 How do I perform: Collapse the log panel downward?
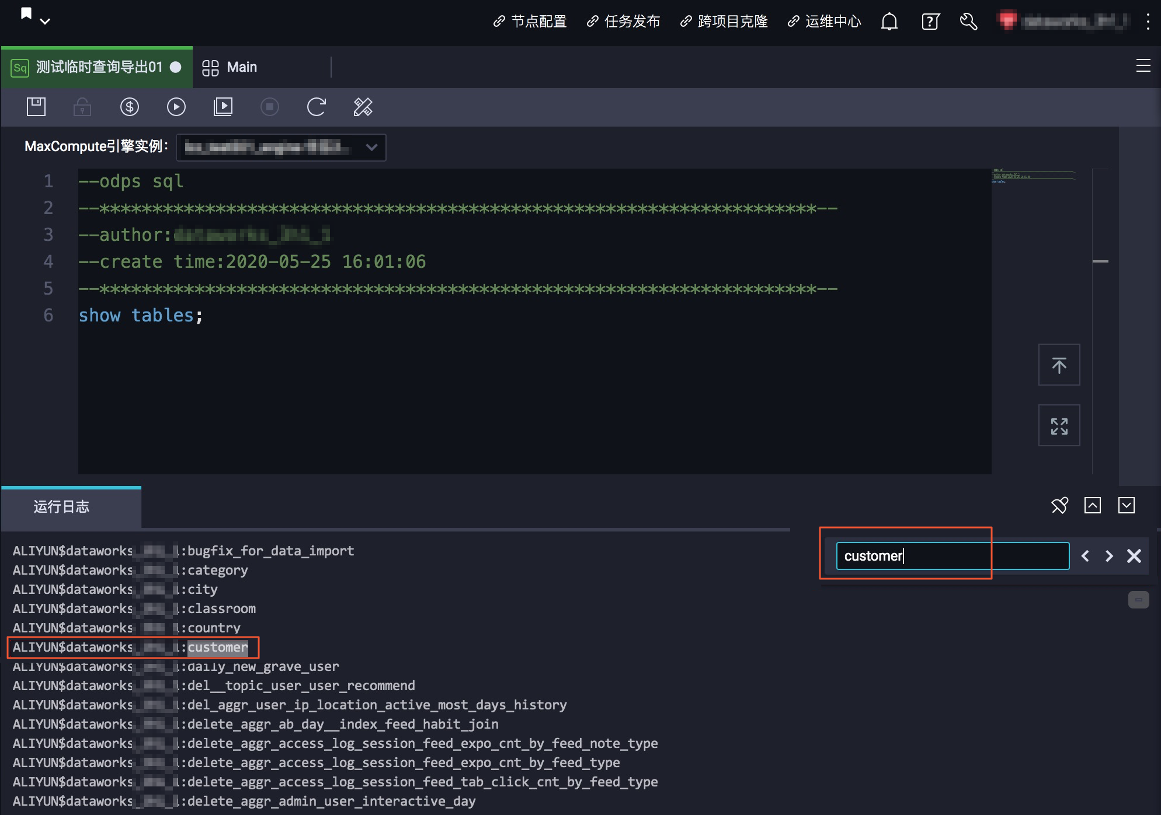coord(1126,505)
